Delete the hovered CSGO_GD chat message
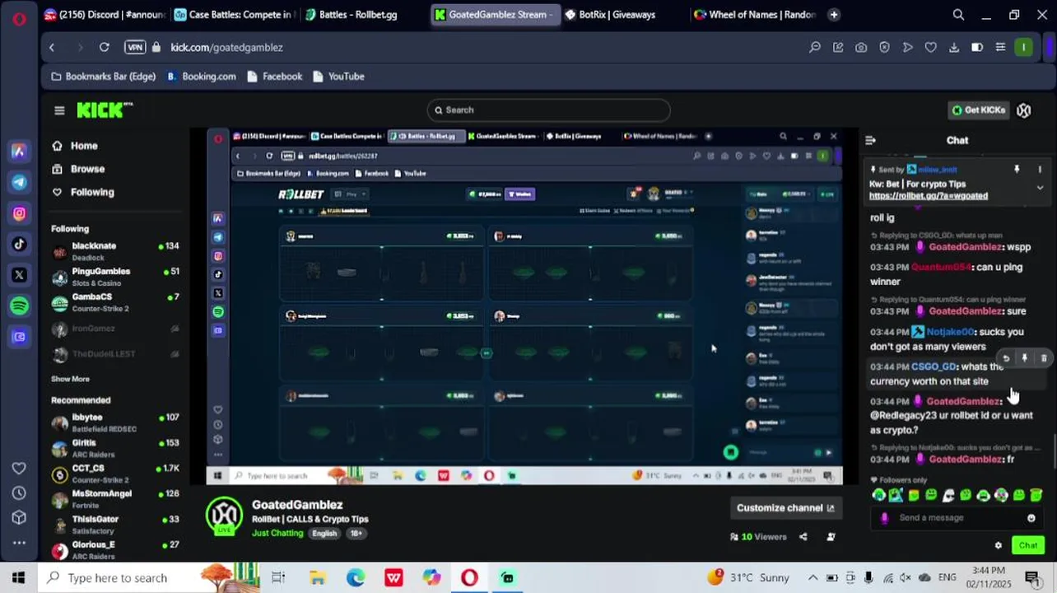The image size is (1057, 593). [1044, 358]
